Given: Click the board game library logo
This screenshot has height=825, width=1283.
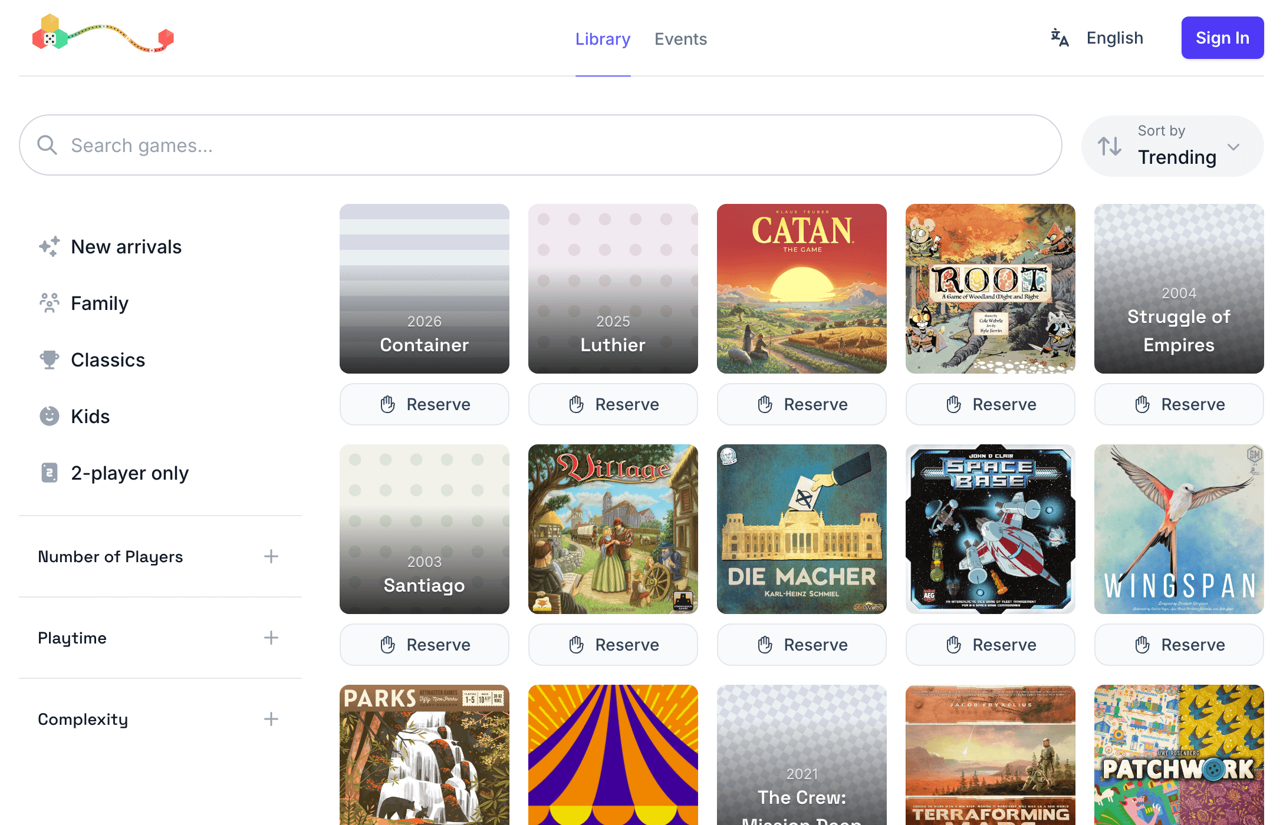Looking at the screenshot, I should pos(103,34).
